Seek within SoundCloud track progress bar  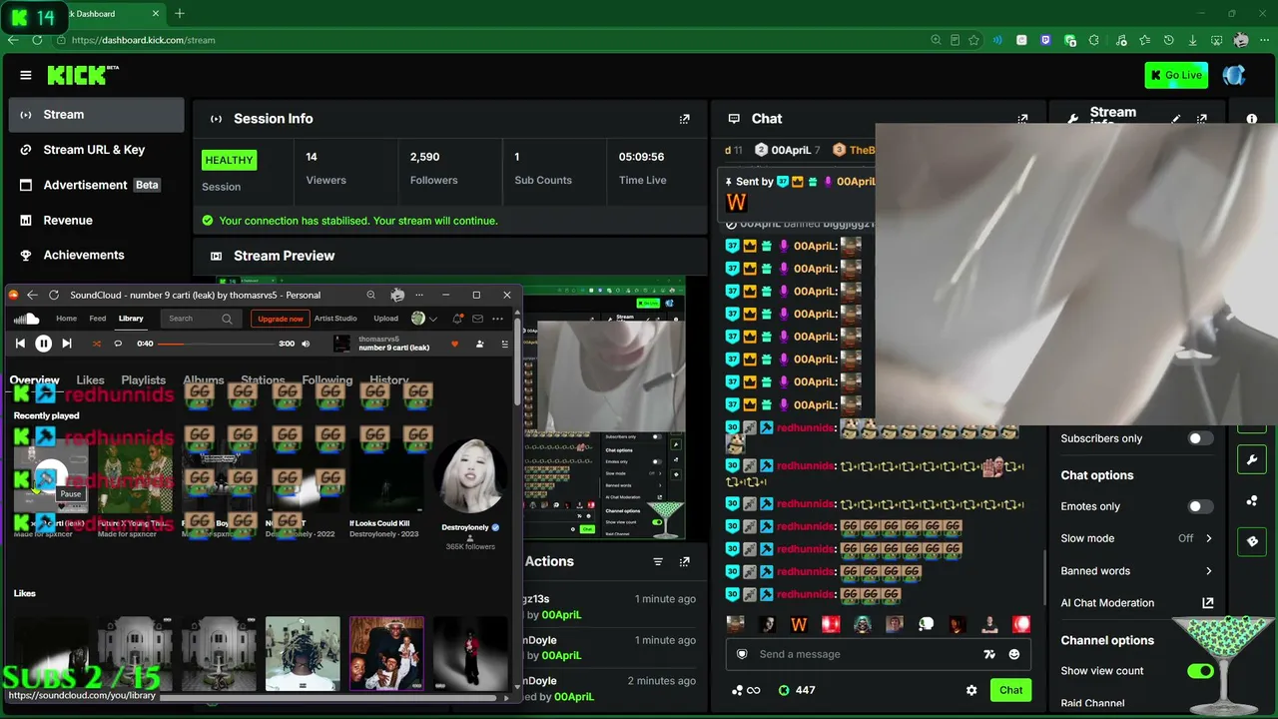pos(216,344)
